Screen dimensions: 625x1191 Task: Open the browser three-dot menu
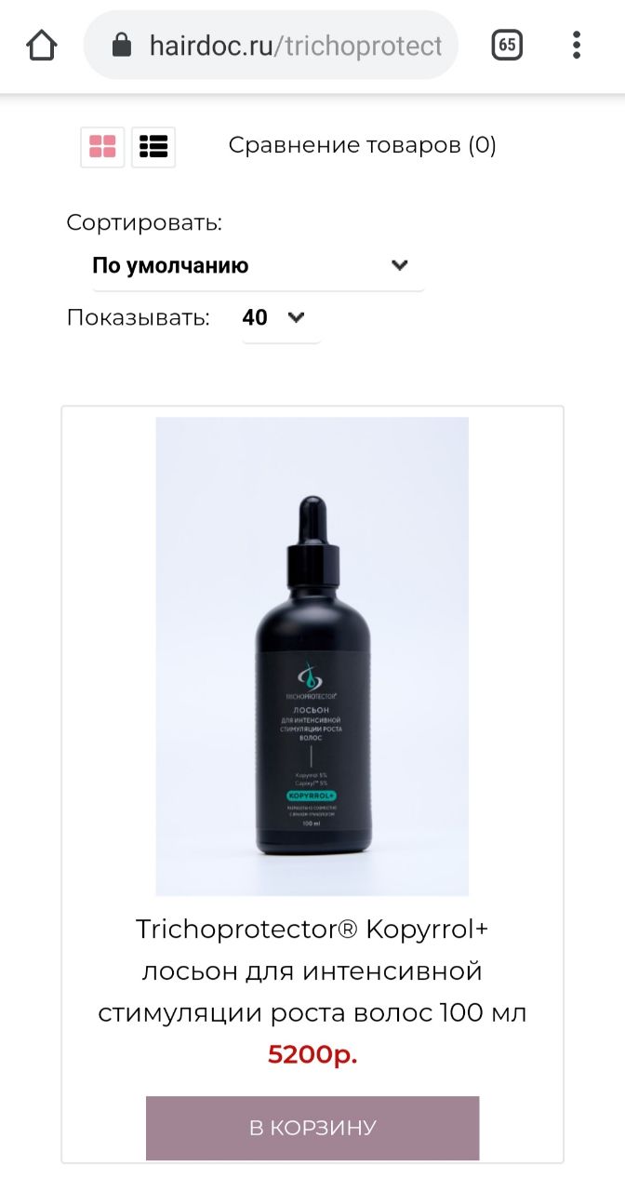pos(577,45)
